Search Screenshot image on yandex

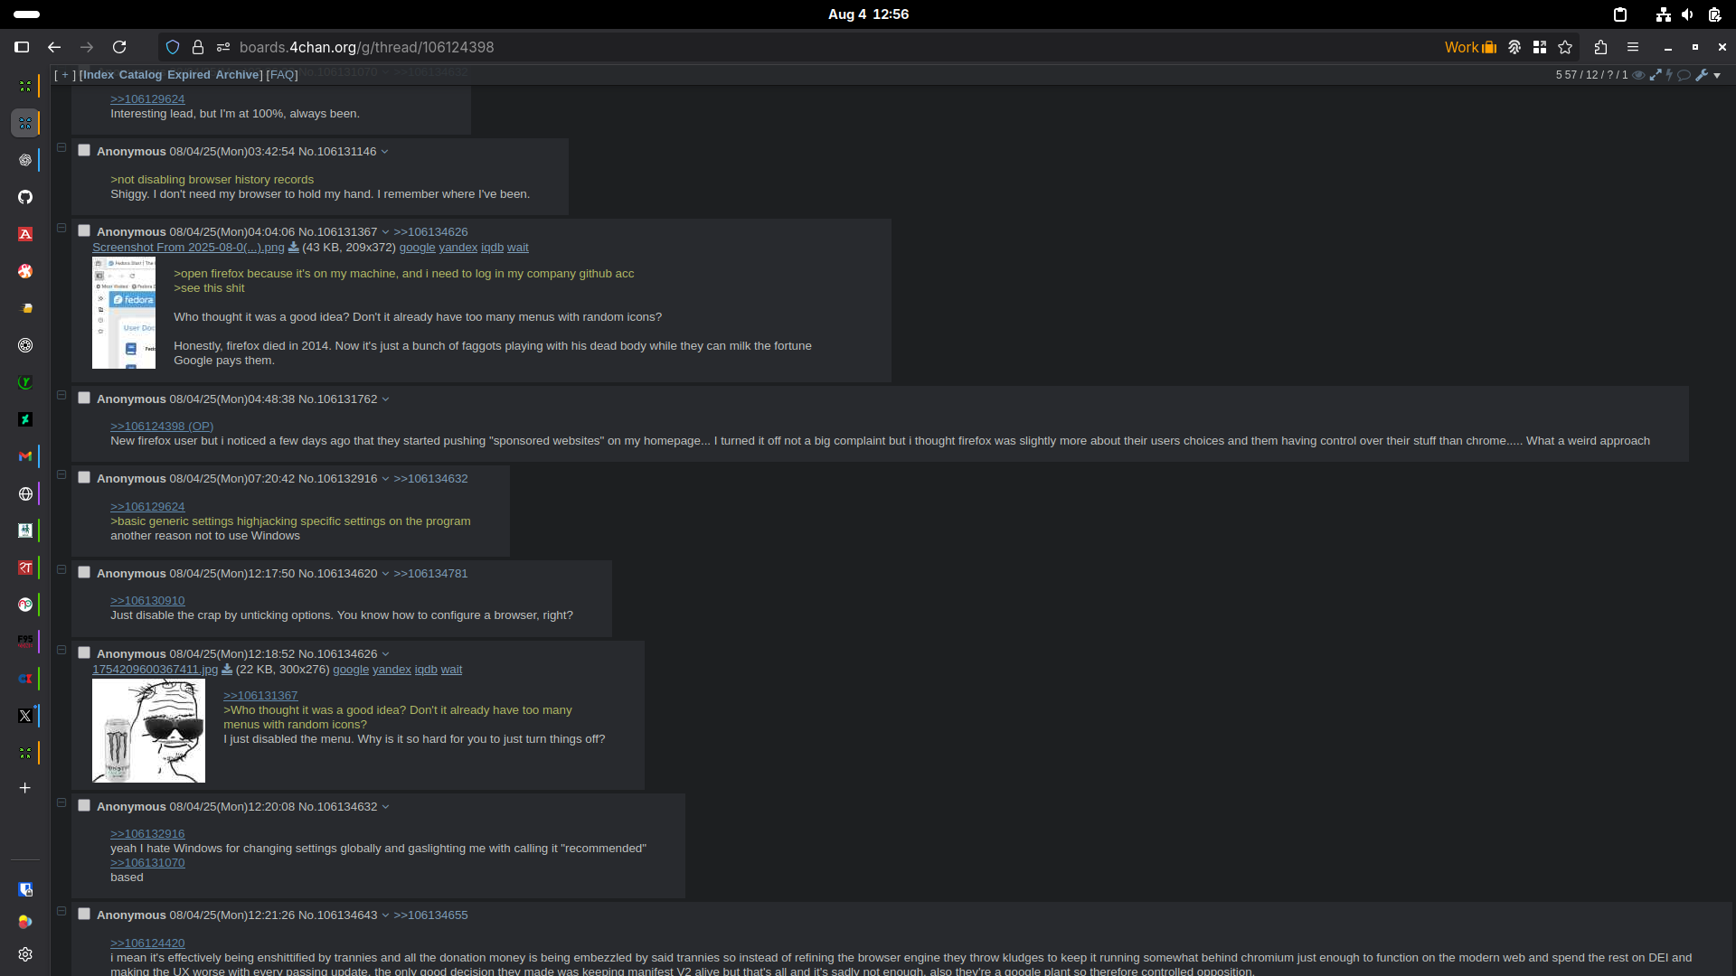(x=458, y=248)
